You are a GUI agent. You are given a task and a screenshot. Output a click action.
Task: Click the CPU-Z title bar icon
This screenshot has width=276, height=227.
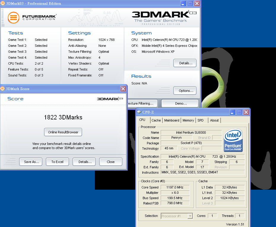tap(139, 112)
